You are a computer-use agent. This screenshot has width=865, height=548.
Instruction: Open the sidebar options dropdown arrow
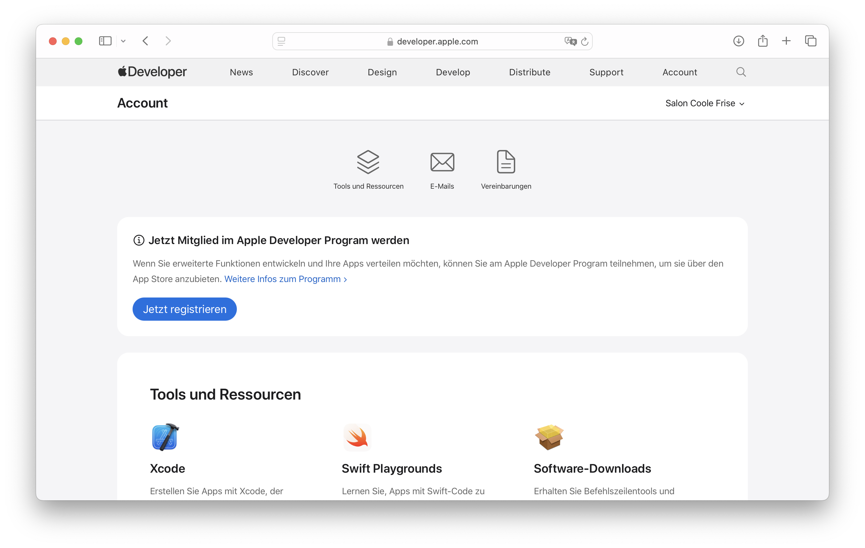point(123,41)
